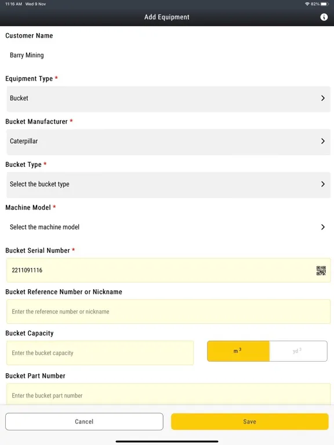Tap the QR code scanner icon
The width and height of the screenshot is (334, 445).
(x=321, y=271)
